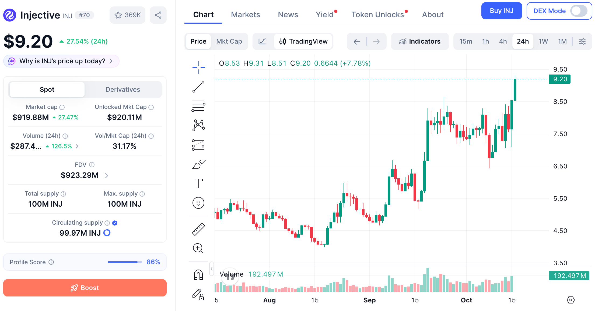The image size is (595, 311).
Task: Show Market cap info tooltip
Action: [62, 107]
